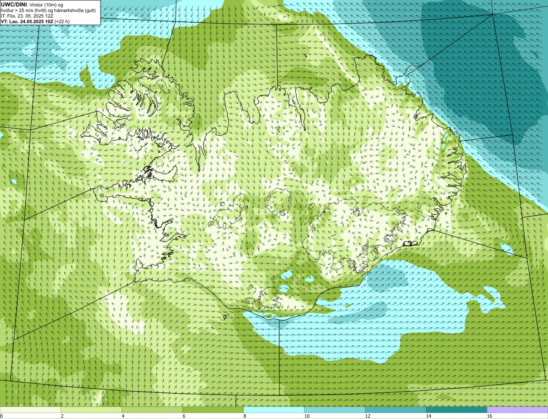The width and height of the screenshot is (548, 419).
Task: Click the legend scale value "0"
Action: point(2,416)
